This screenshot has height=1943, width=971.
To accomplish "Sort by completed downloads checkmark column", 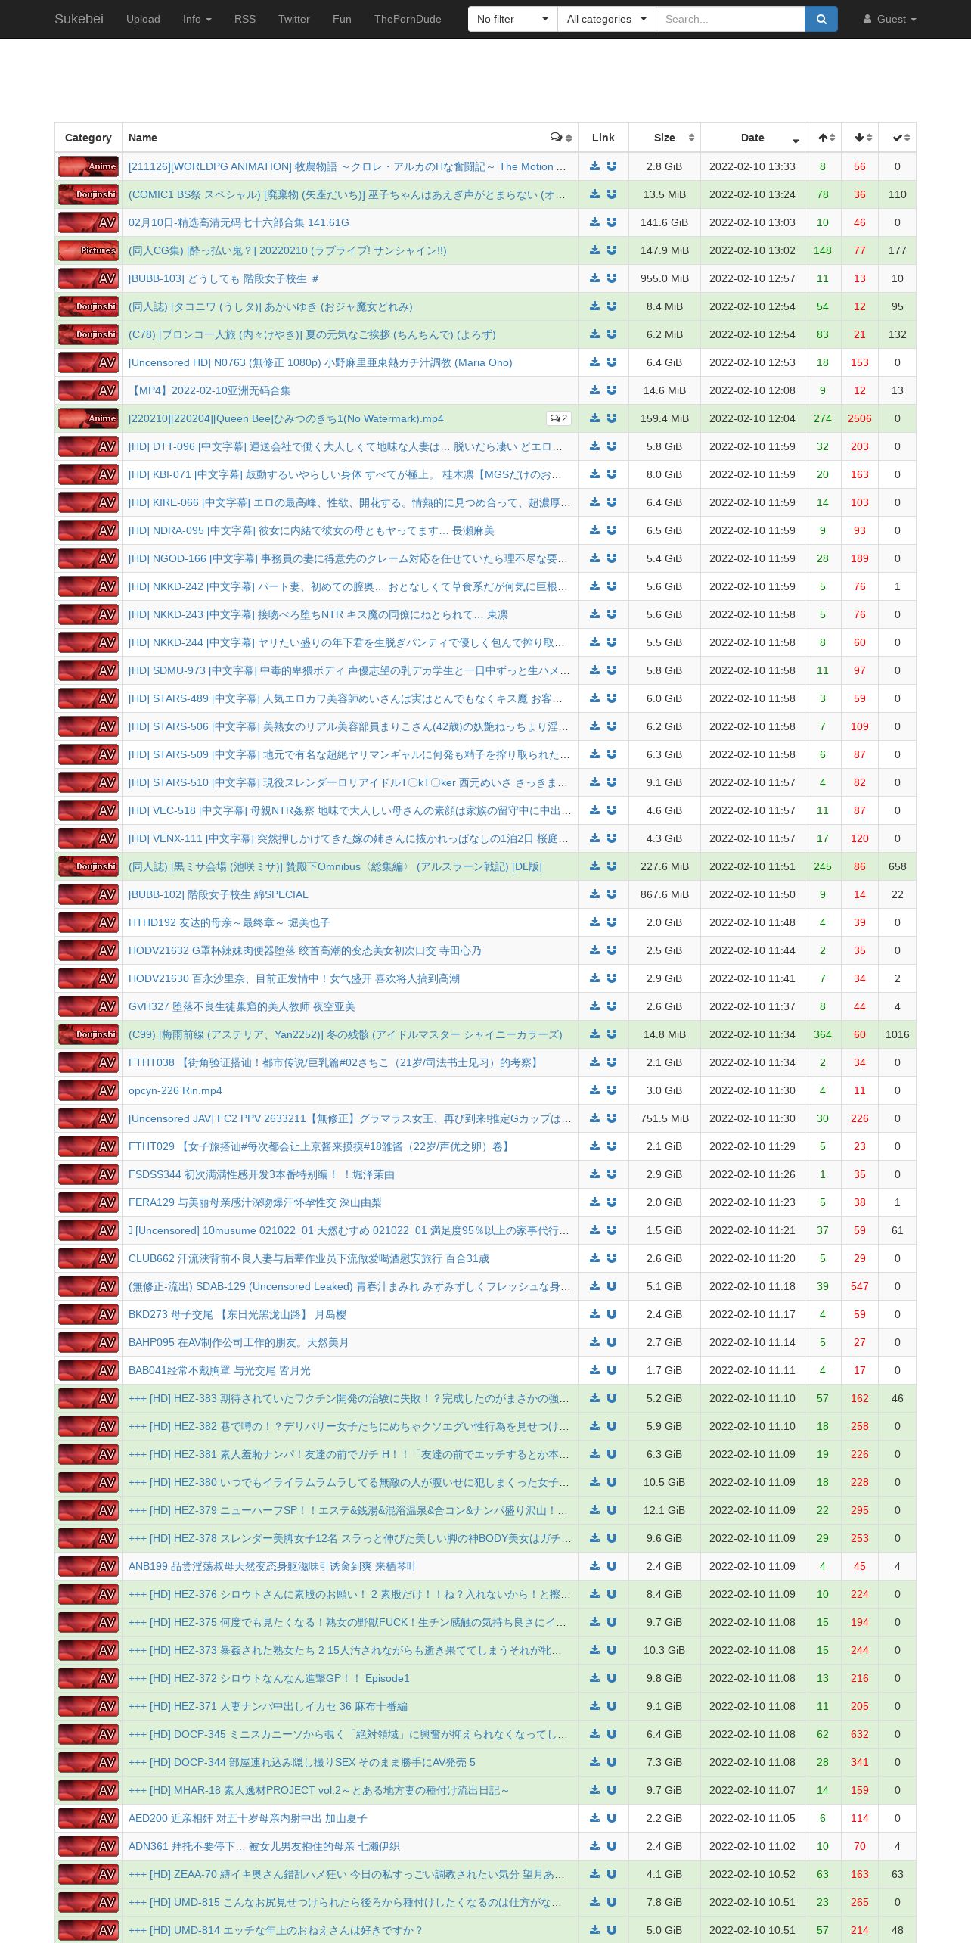I will [x=898, y=138].
